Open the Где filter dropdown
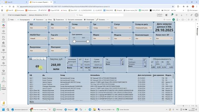Viewport: 199px width, 112px height. pyautogui.click(x=101, y=28)
